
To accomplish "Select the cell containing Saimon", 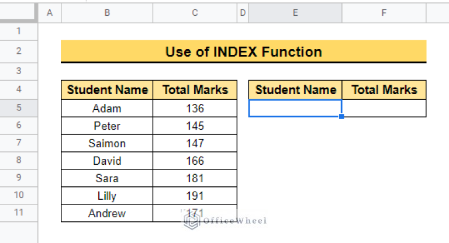I will point(107,143).
